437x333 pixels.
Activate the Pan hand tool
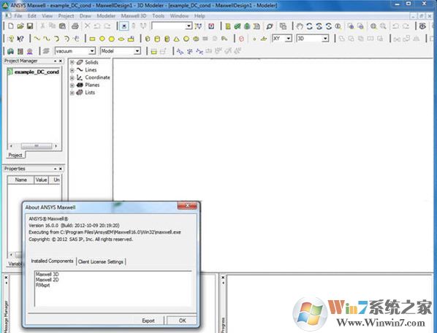tap(300, 26)
